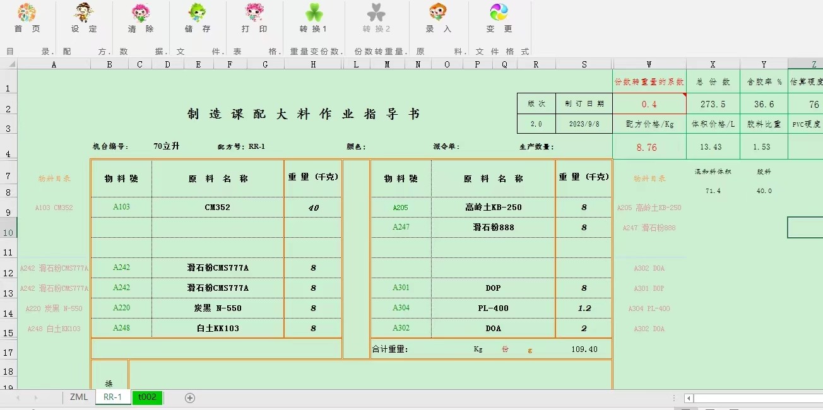Viewport: 823px width, 410px height.
Task: Select the CM352 material name cell
Action: point(218,207)
